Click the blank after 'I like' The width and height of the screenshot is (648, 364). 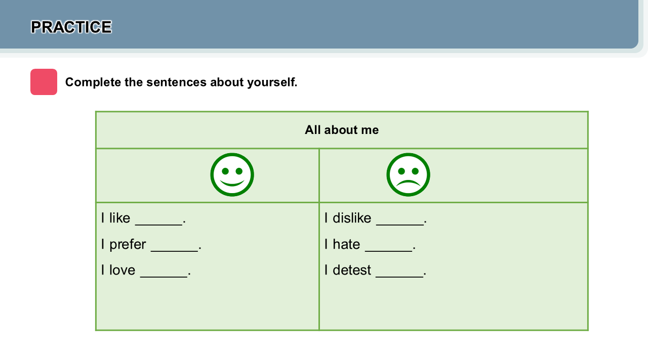pos(158,219)
